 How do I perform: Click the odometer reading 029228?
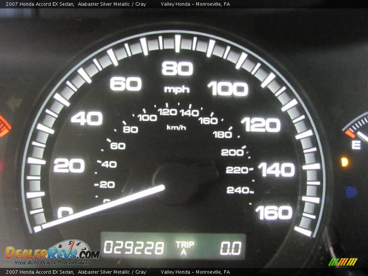coord(133,248)
